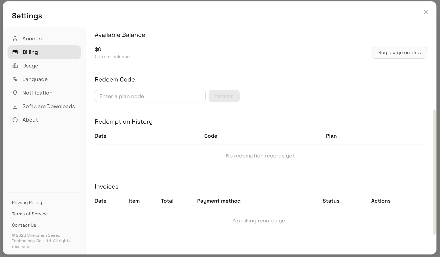Open the Account settings section
Viewport: 440px width, 257px height.
44,39
